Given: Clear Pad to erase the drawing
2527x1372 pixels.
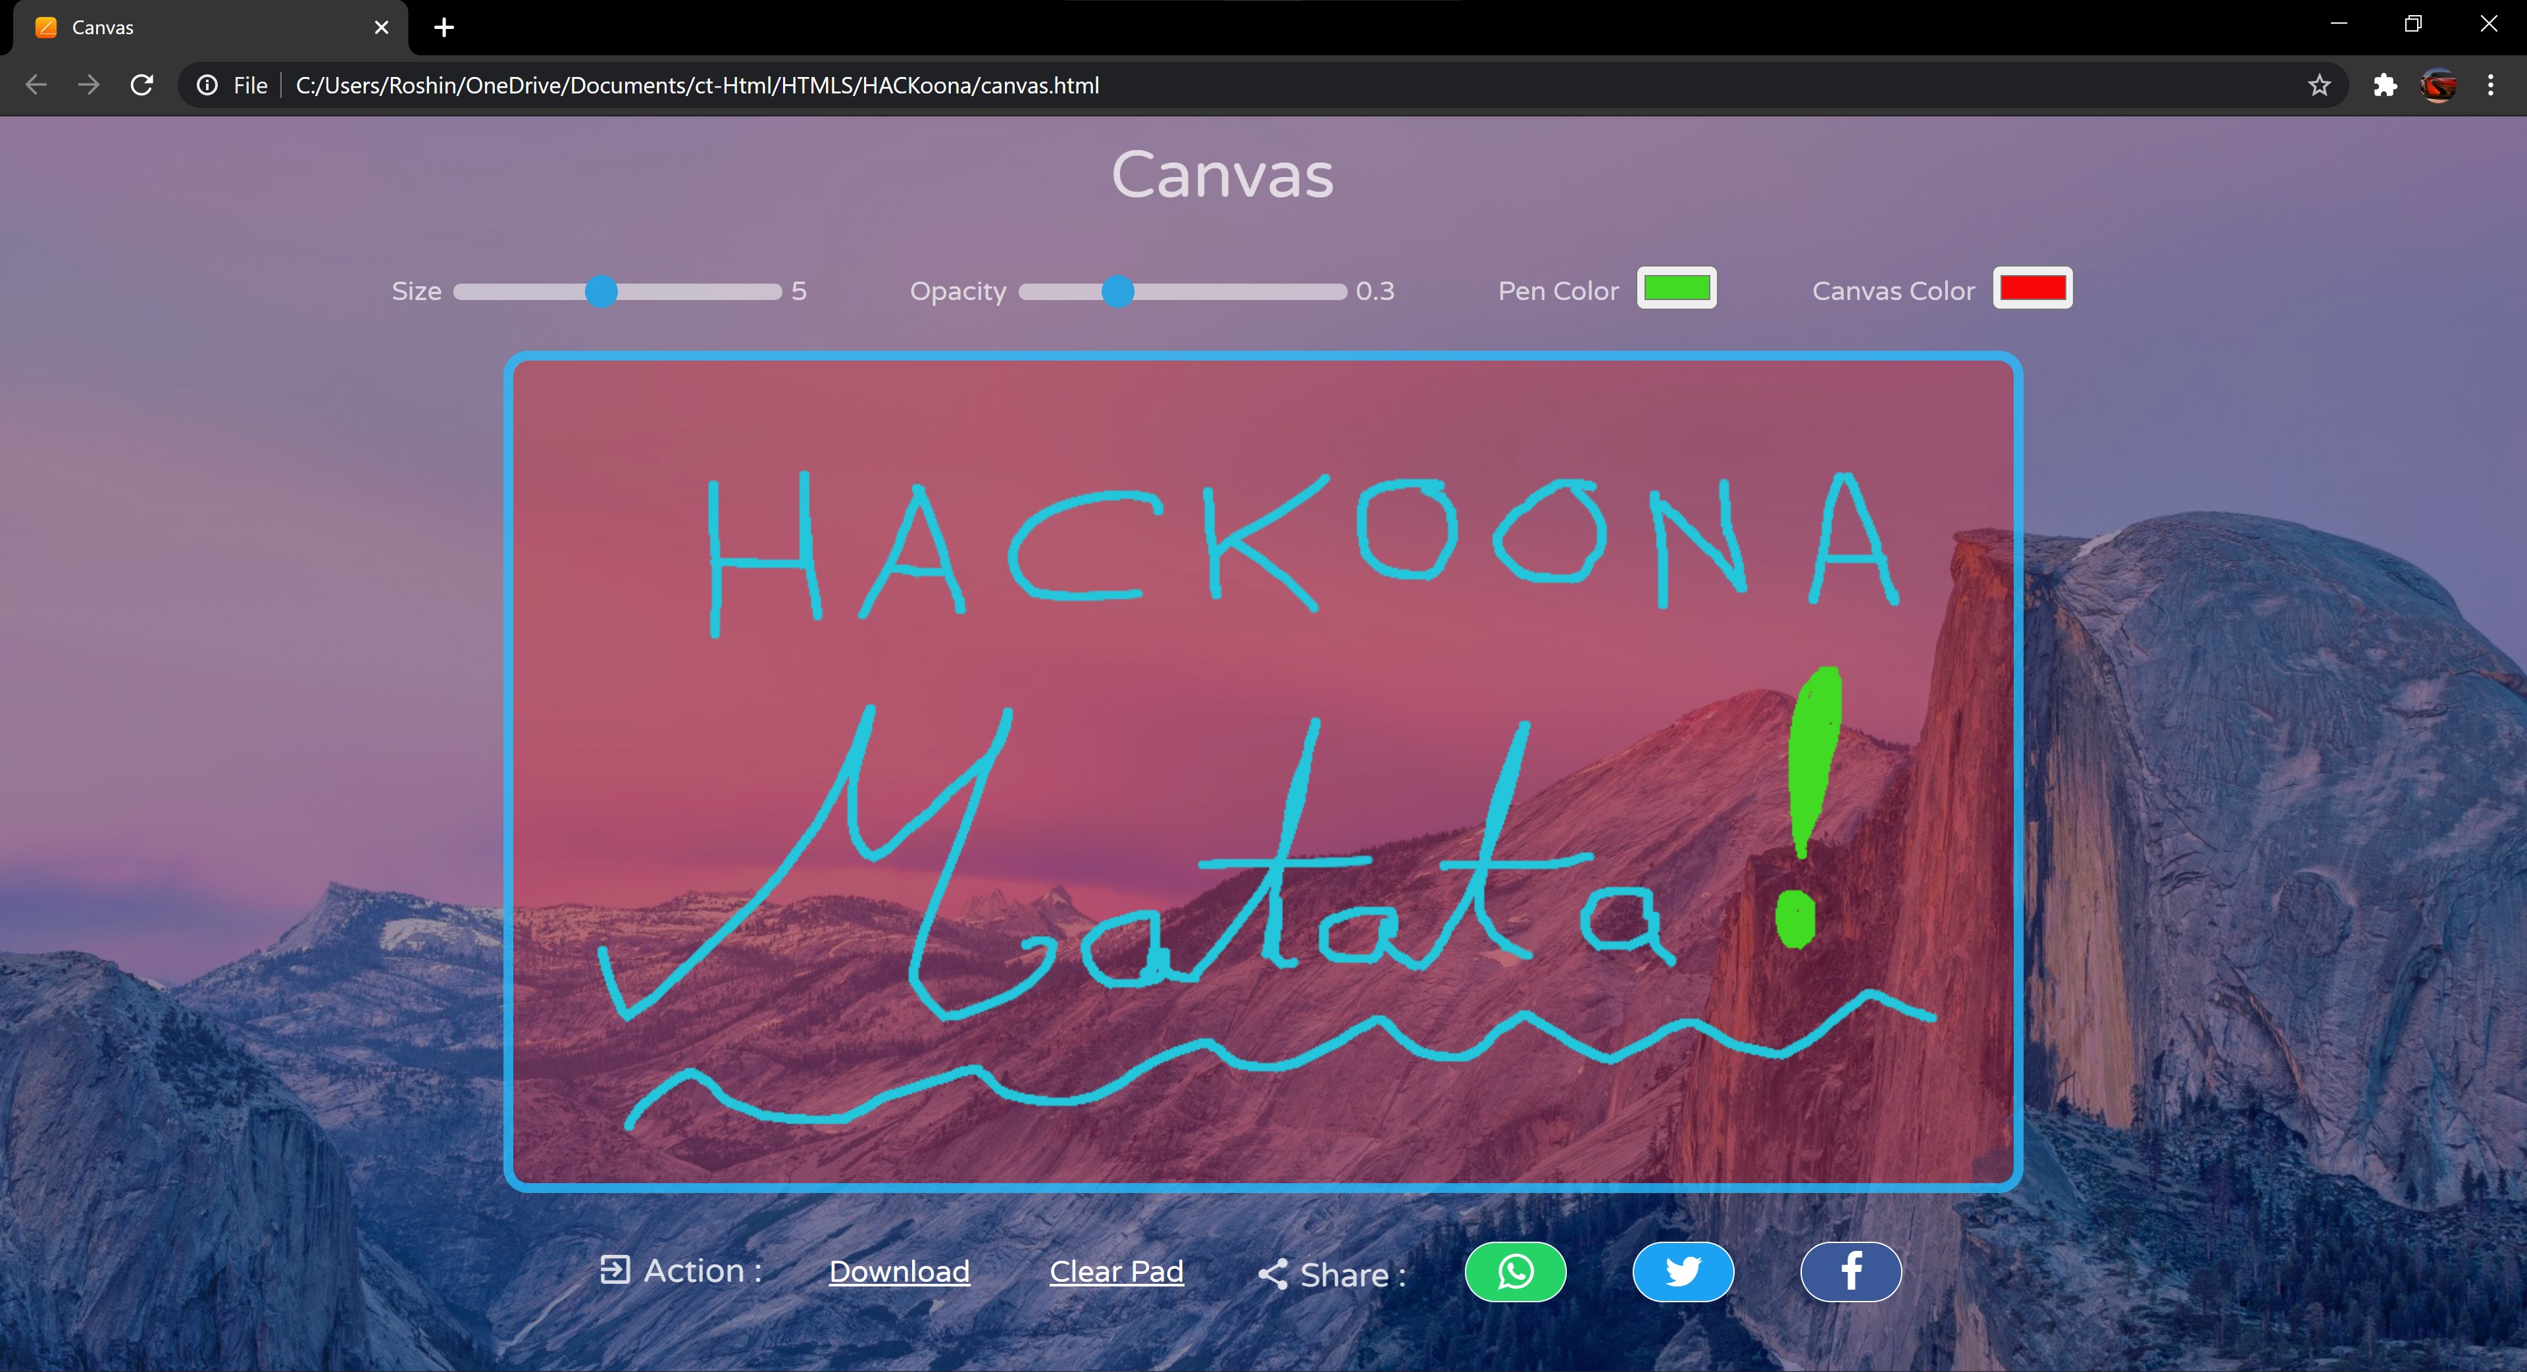Looking at the screenshot, I should 1116,1272.
